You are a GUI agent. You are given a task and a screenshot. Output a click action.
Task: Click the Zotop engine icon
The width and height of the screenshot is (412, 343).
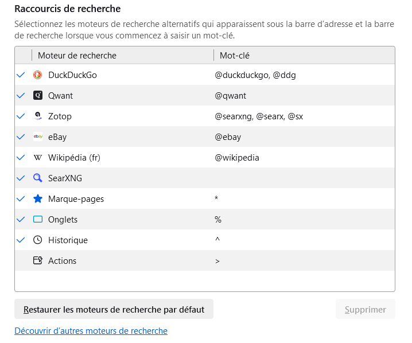(x=38, y=116)
